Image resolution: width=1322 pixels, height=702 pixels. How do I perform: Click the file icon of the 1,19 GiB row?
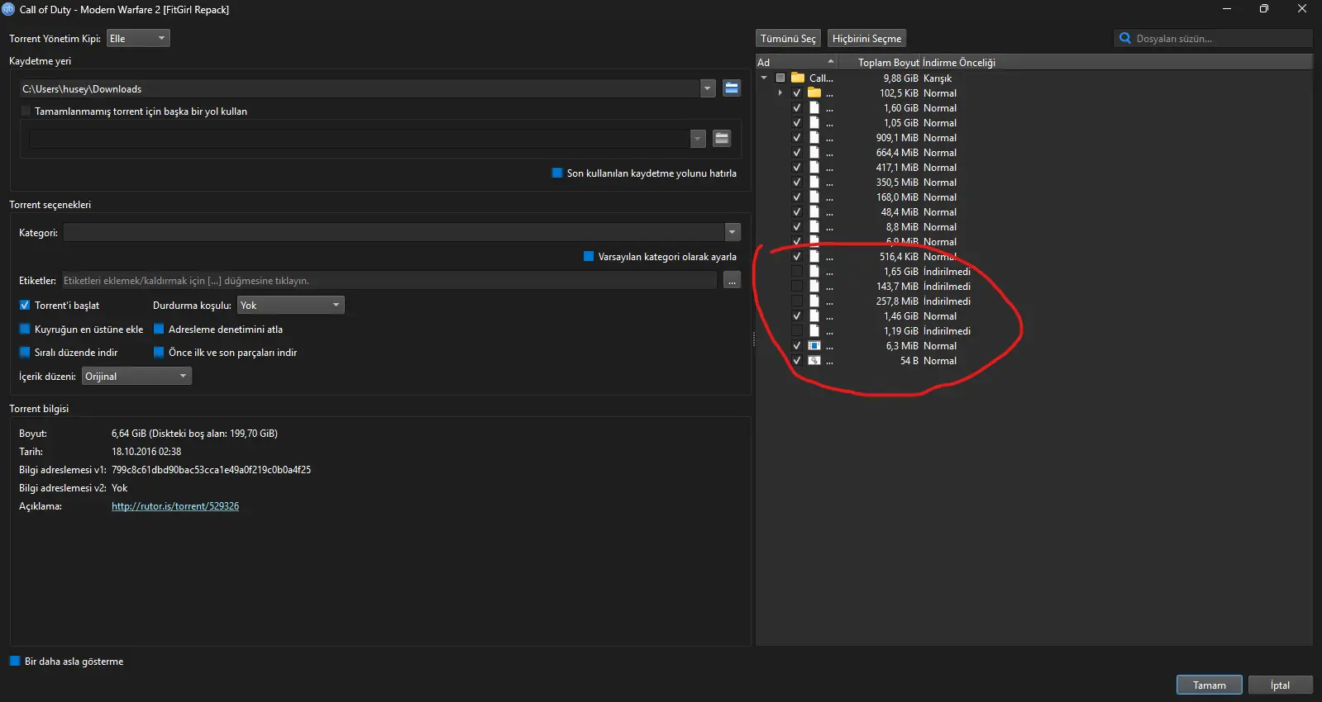pos(814,330)
